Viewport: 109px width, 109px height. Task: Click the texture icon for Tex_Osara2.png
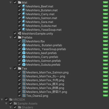click(x=24, y=95)
